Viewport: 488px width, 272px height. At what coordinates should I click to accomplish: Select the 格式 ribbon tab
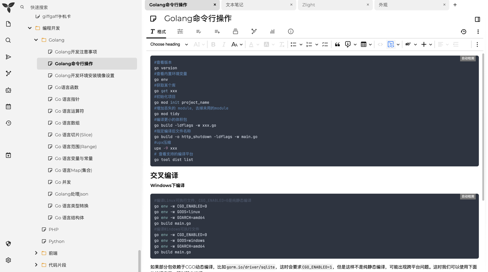pyautogui.click(x=158, y=32)
